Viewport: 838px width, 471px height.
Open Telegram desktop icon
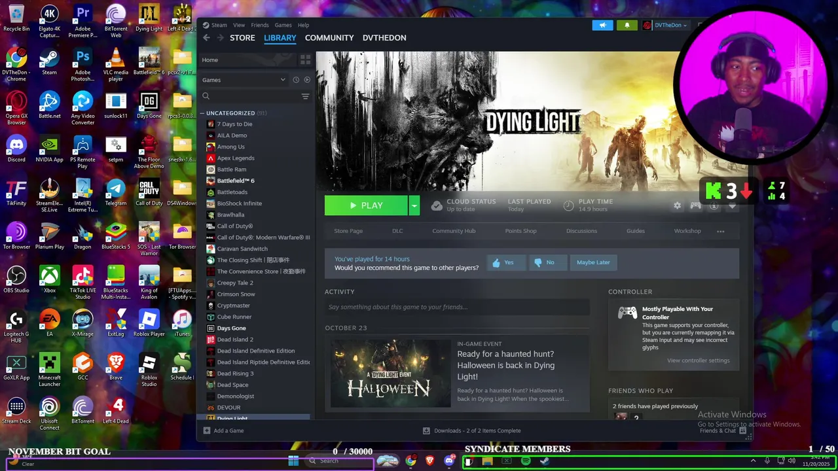click(x=116, y=192)
